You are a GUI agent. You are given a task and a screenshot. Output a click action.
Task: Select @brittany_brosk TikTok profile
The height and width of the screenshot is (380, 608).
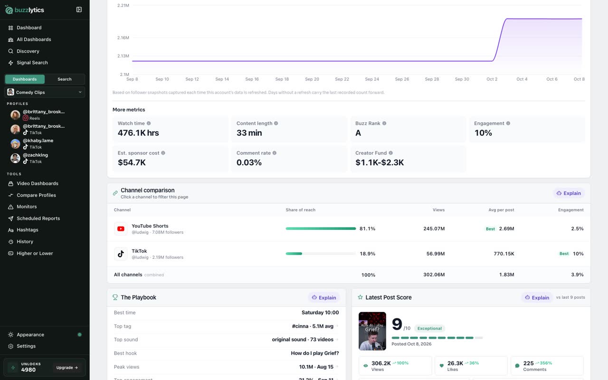(45, 129)
